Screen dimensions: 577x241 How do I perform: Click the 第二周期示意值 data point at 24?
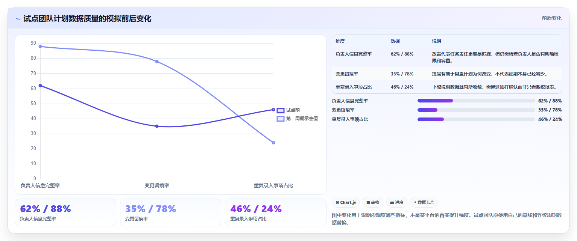[273, 143]
